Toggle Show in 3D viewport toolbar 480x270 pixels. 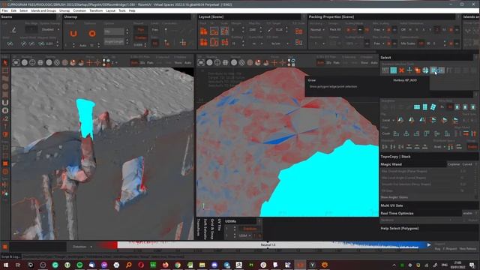pos(178,63)
